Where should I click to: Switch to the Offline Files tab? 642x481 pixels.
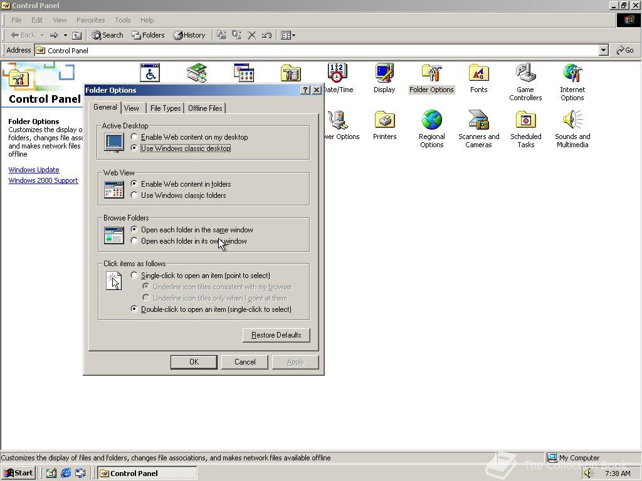[205, 108]
